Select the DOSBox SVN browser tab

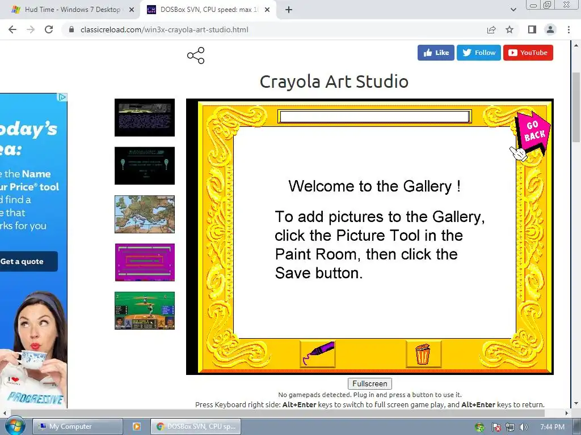[202, 10]
